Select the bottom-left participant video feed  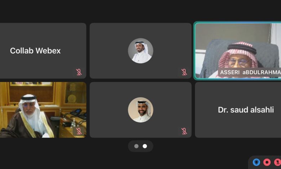(x=43, y=110)
